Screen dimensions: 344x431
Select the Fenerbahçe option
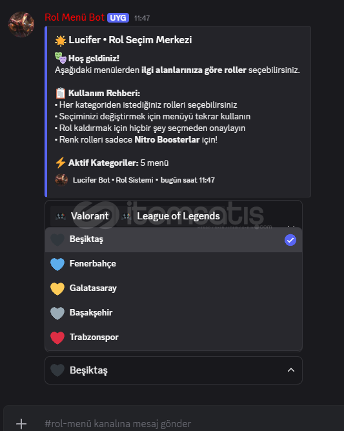(x=174, y=264)
